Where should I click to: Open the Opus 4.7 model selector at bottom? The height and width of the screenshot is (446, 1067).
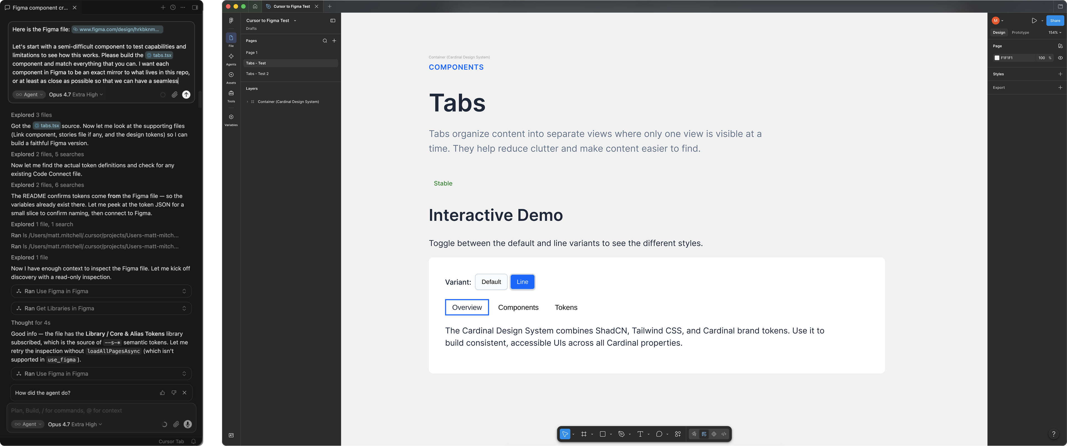75,424
